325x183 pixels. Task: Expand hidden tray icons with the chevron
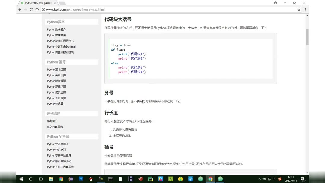[259, 179]
